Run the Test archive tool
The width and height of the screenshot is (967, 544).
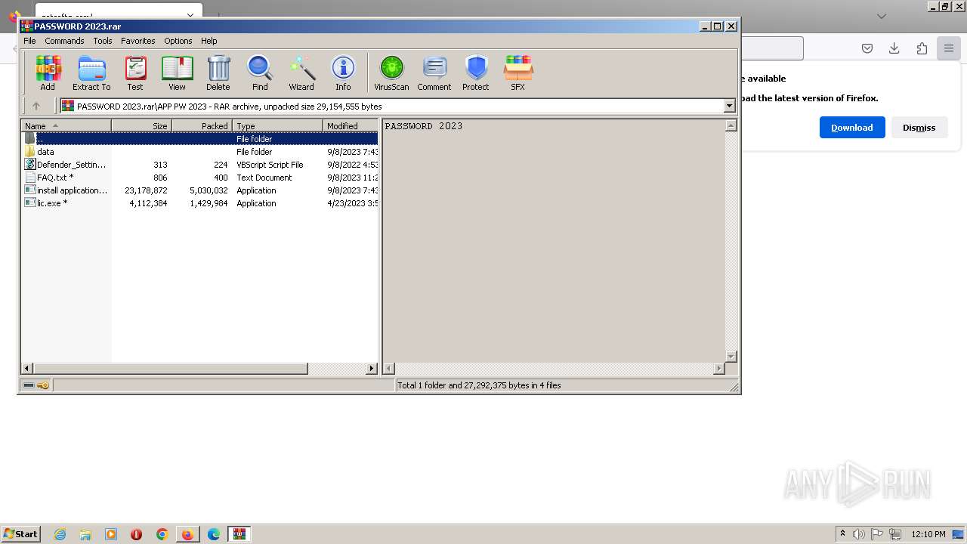coord(135,73)
